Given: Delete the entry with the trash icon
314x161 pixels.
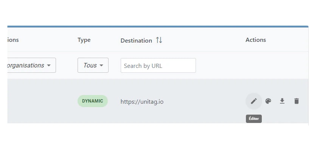Looking at the screenshot, I should [297, 101].
